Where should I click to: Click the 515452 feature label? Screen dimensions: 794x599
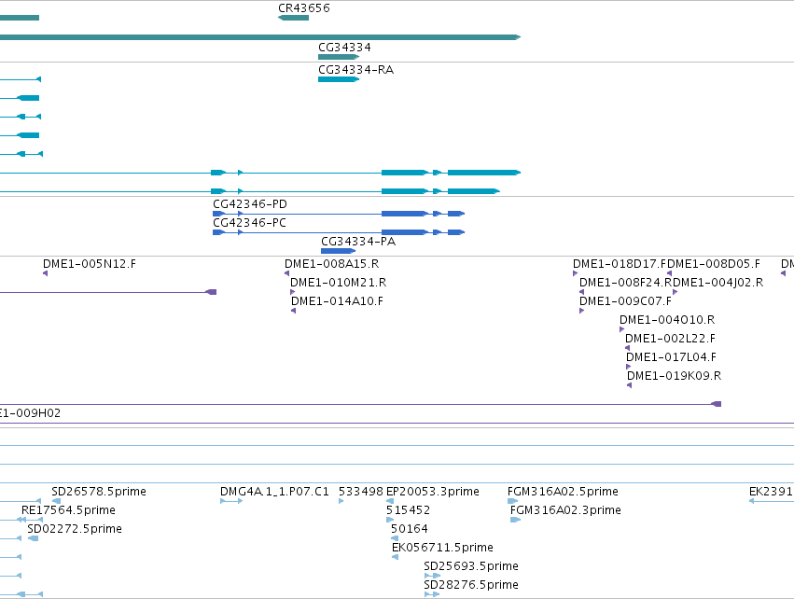(x=408, y=510)
